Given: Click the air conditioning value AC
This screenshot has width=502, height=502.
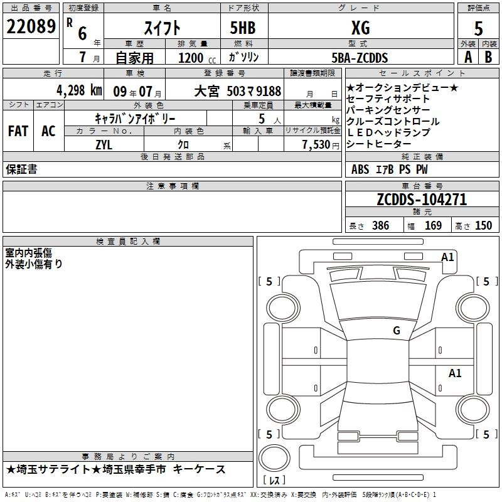Looking at the screenshot, I should pos(48,131).
